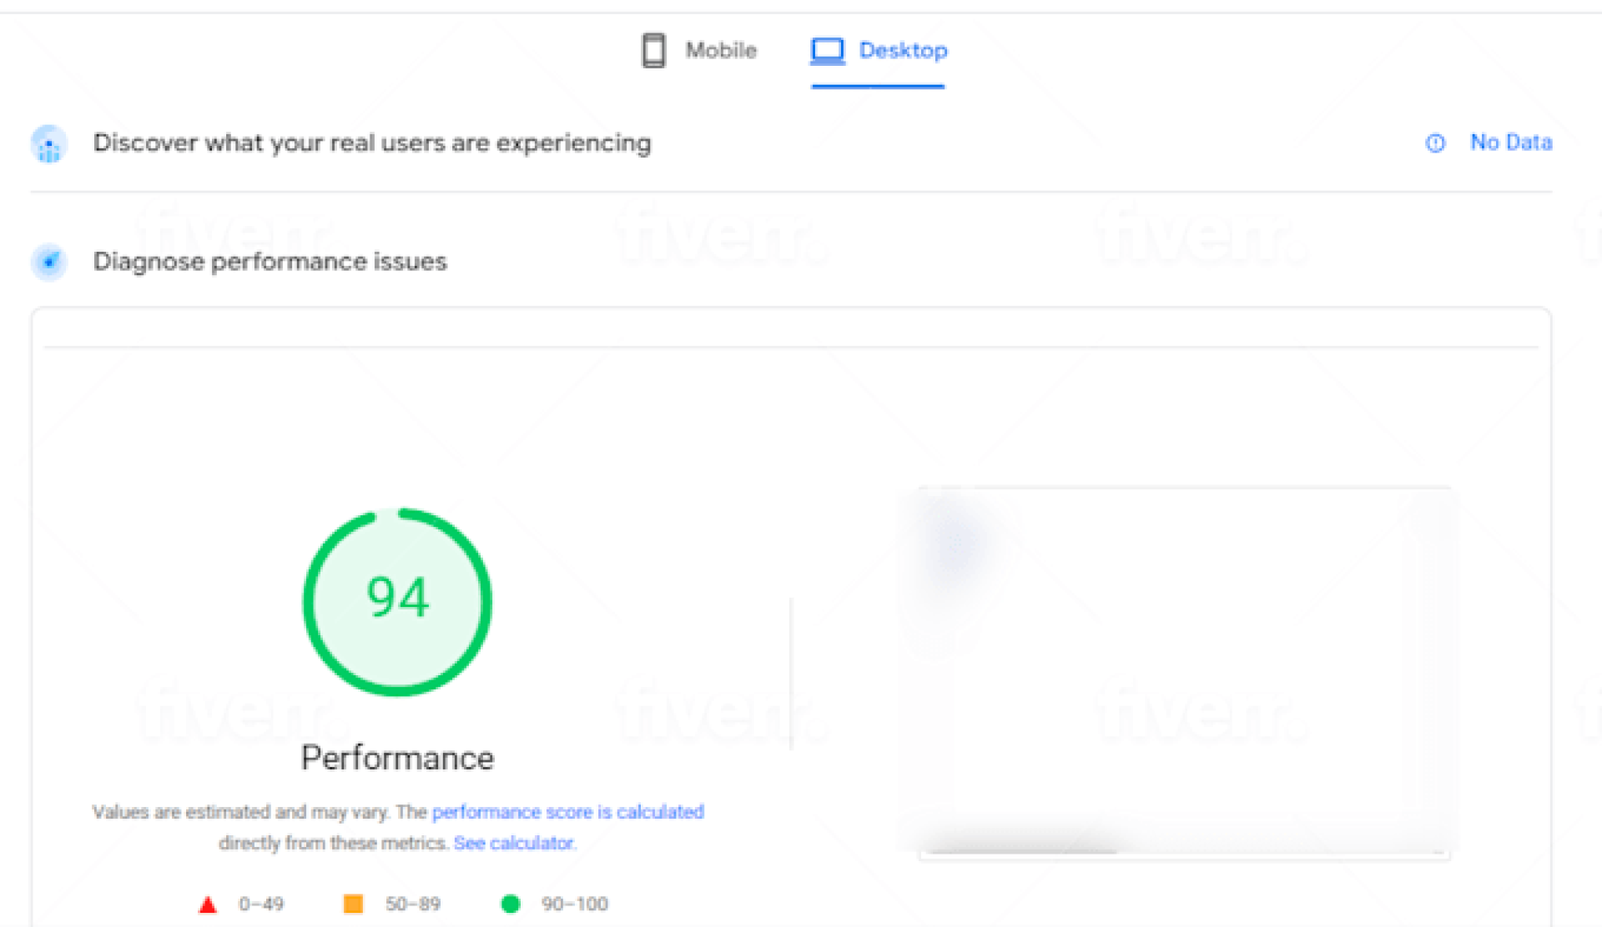
Task: Click the real users experience icon
Action: [x=49, y=144]
